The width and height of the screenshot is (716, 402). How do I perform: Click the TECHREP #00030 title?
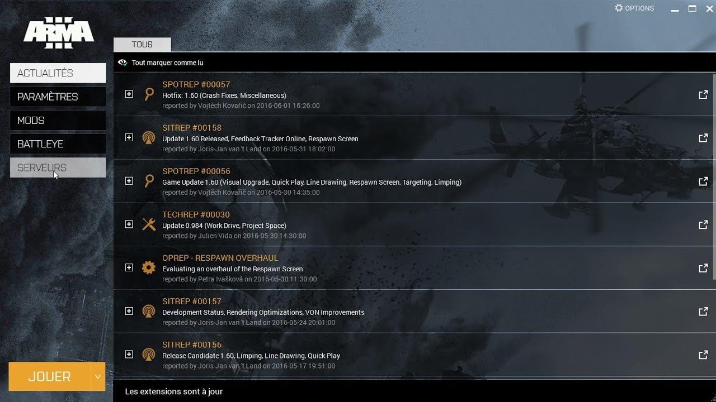pos(196,214)
